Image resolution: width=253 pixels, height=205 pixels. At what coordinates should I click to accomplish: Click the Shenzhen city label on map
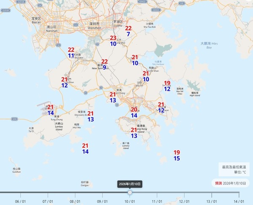pos(96,24)
